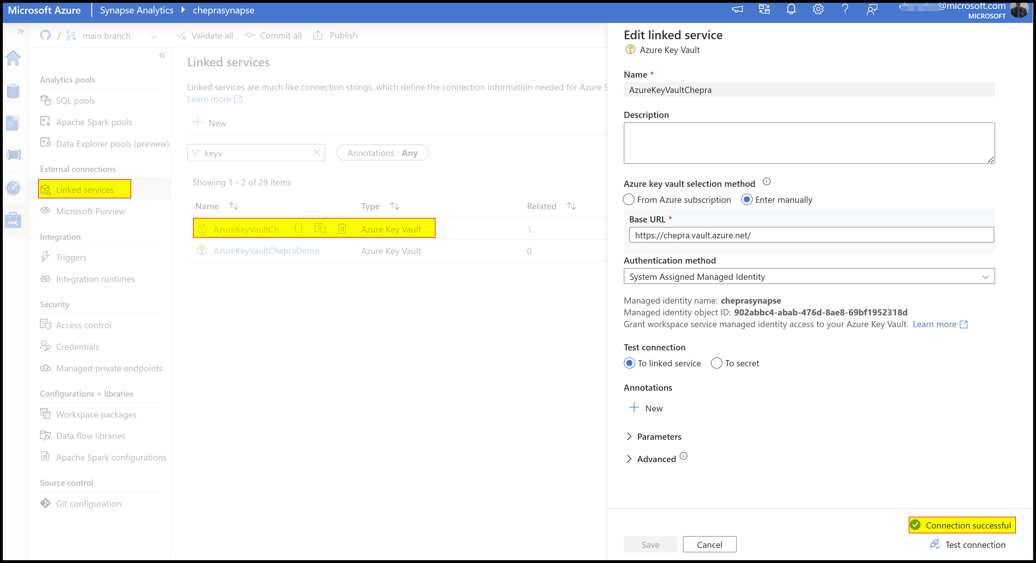Screen dimensions: 1036x563
Task: Click the account profile picture
Action: pyautogui.click(x=1019, y=10)
